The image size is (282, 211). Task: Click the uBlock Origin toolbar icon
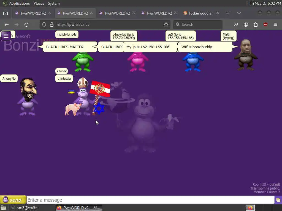click(x=265, y=24)
